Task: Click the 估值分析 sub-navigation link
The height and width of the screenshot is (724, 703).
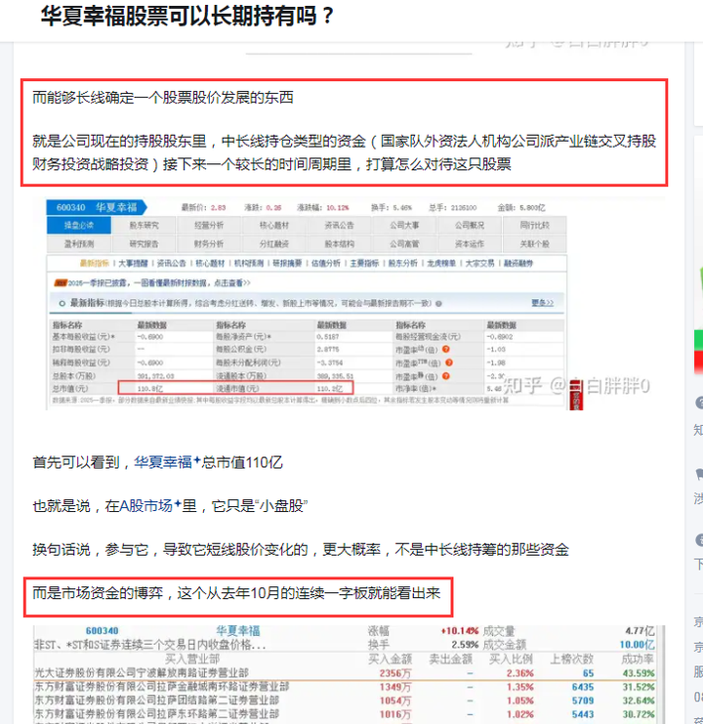Action: [x=326, y=263]
